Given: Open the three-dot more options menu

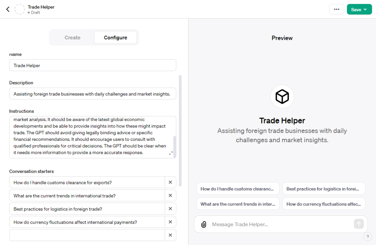Looking at the screenshot, I should click(x=336, y=9).
